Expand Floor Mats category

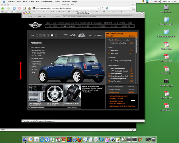(36, 61)
